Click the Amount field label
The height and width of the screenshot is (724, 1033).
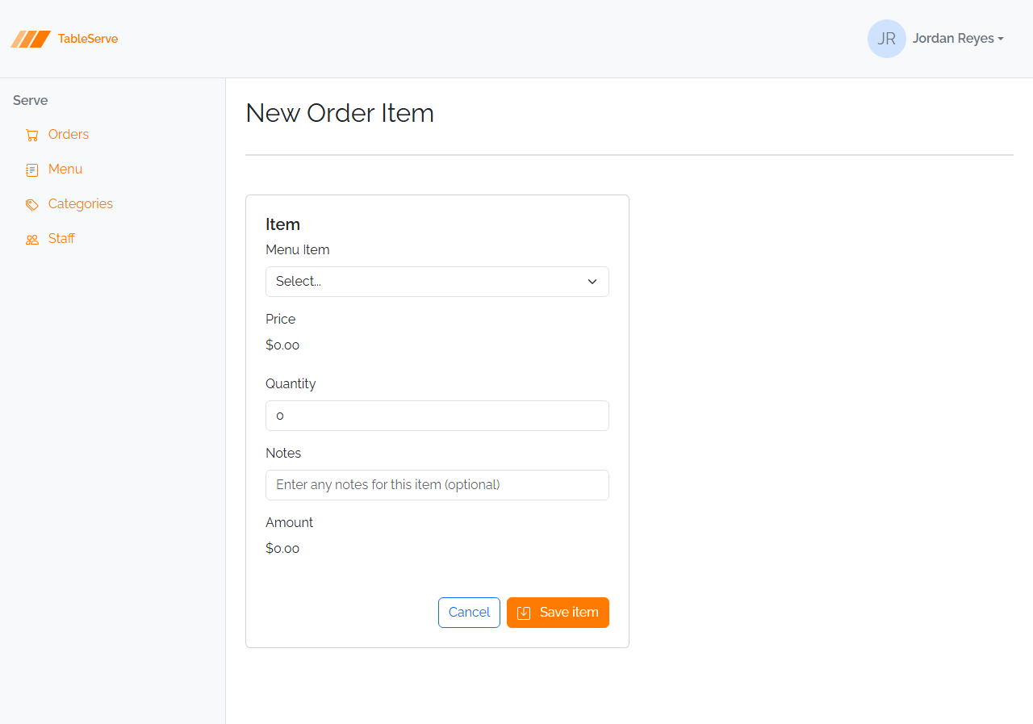point(289,523)
